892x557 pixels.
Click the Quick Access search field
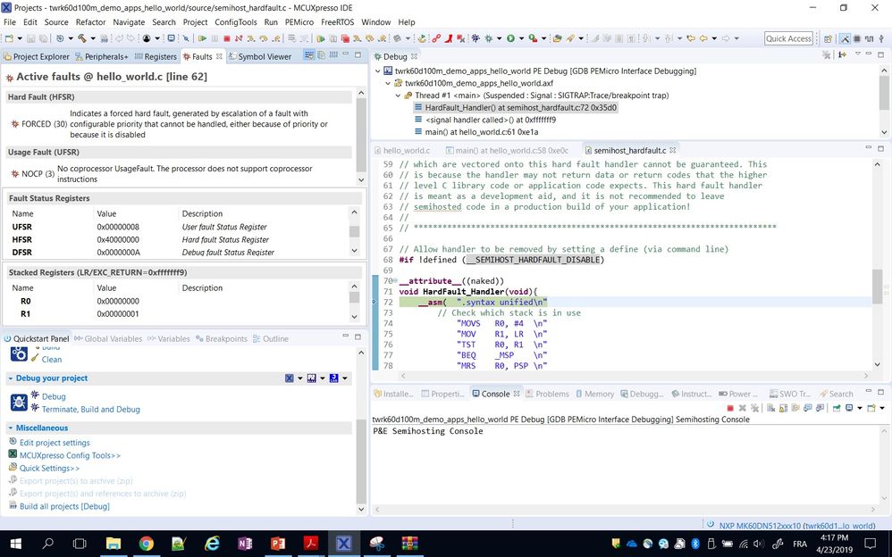(x=788, y=38)
